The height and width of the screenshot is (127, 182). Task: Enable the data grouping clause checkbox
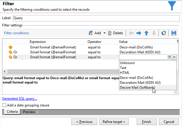coord(4,105)
